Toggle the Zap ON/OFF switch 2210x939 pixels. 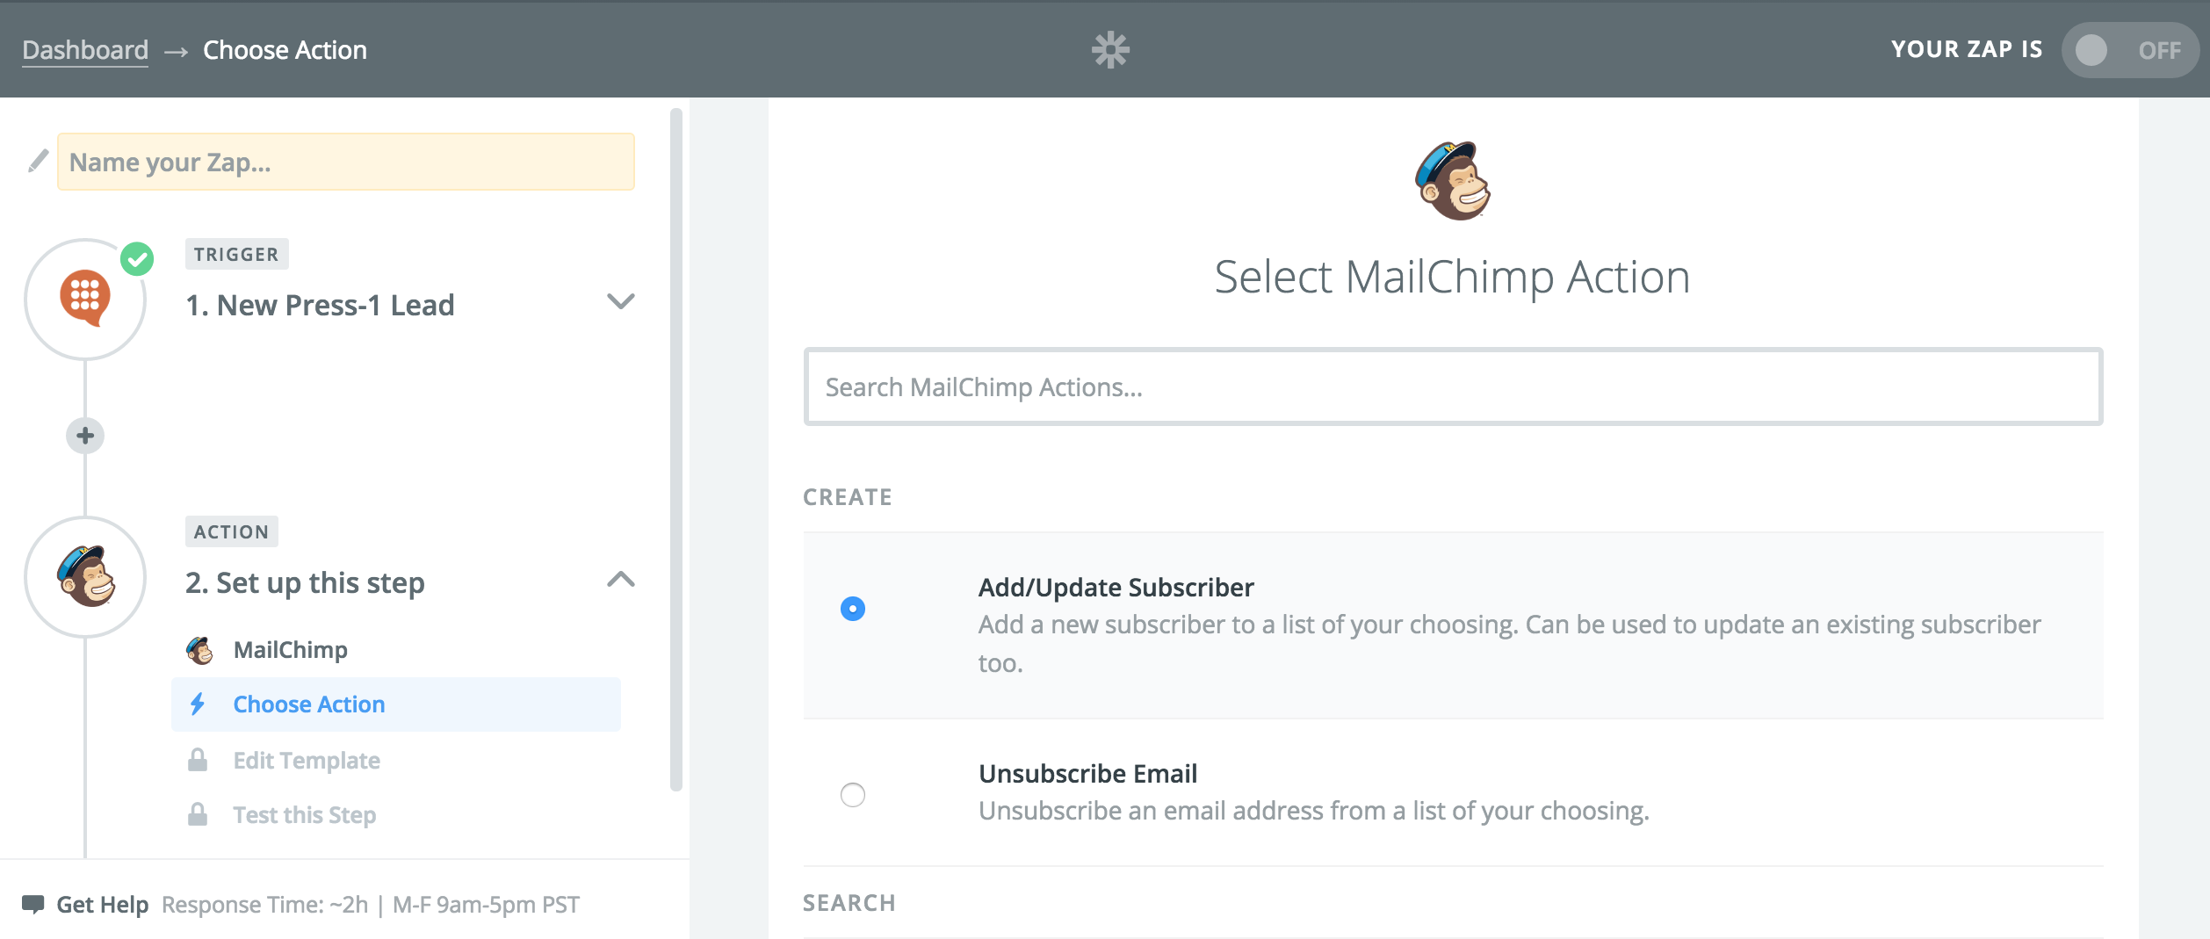point(2130,50)
